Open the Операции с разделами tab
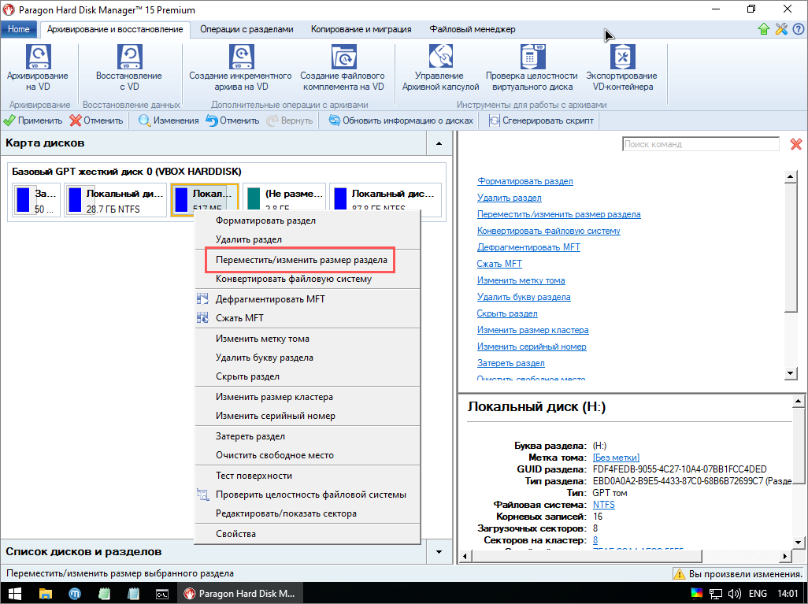 coord(246,29)
